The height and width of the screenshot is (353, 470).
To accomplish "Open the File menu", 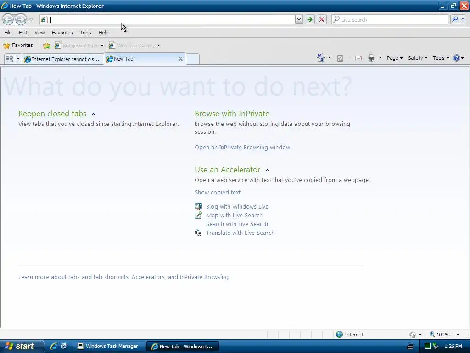I will 8,33.
